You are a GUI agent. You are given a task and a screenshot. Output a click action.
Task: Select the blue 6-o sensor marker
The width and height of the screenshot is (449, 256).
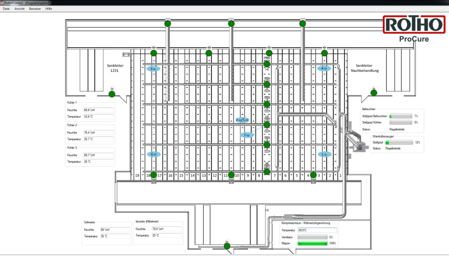tap(153, 154)
